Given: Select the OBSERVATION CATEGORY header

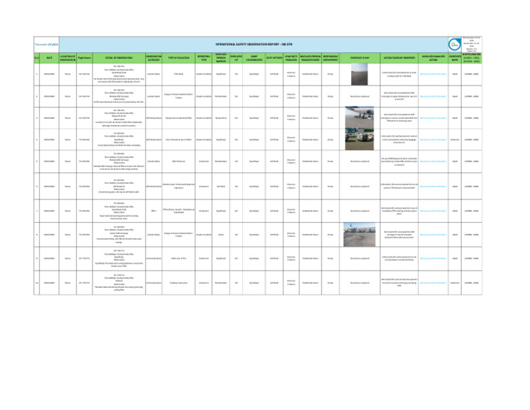Looking at the screenshot, I should [x=154, y=58].
